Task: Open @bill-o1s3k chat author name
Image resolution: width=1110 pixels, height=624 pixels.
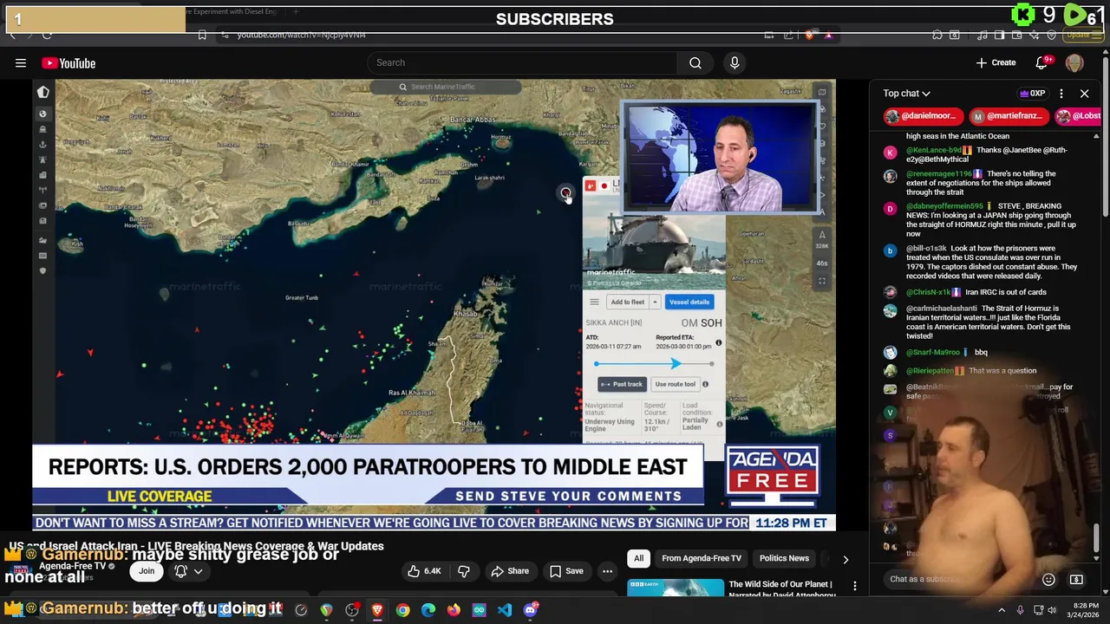Action: (927, 248)
